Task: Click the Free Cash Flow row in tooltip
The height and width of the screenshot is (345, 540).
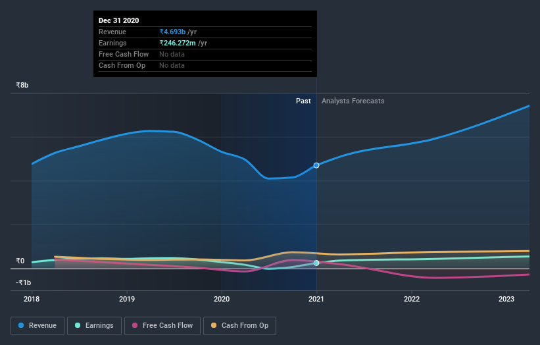Action: click(x=205, y=55)
